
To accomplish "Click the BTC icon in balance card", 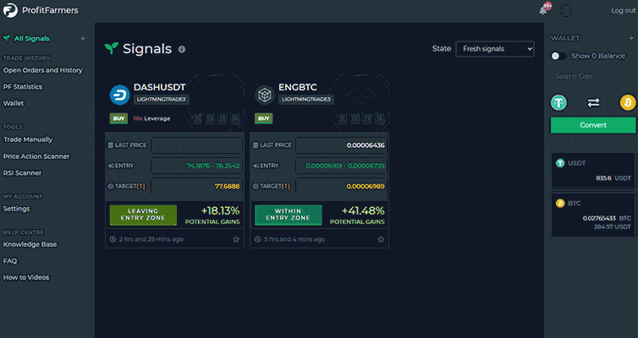I will pos(560,203).
